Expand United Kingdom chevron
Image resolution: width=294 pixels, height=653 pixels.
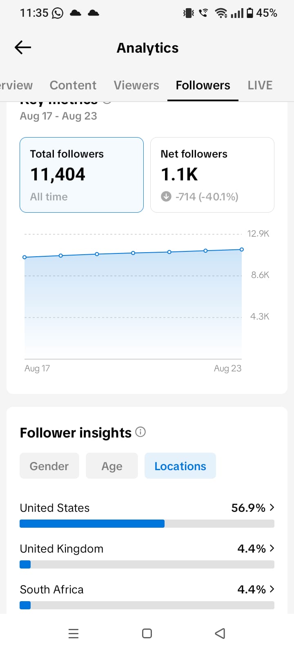272,548
